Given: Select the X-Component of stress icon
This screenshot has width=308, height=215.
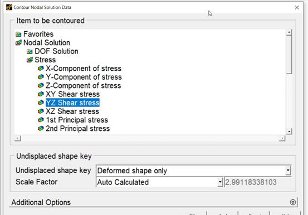Looking at the screenshot, I should [x=41, y=69].
